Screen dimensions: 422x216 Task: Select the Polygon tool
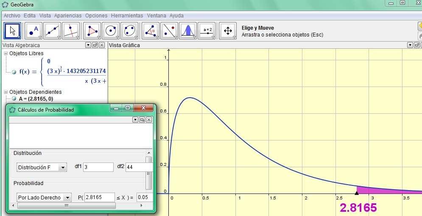click(x=92, y=31)
